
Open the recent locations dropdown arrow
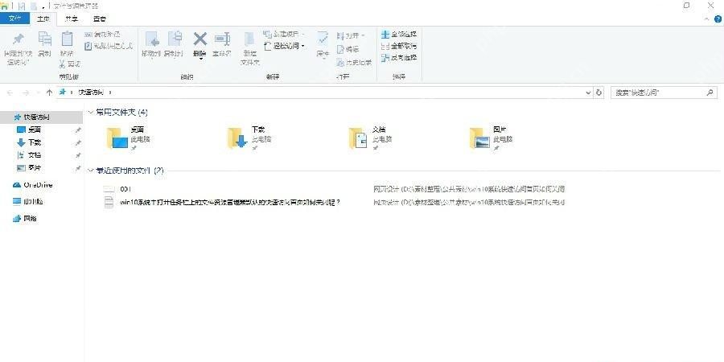point(37,93)
